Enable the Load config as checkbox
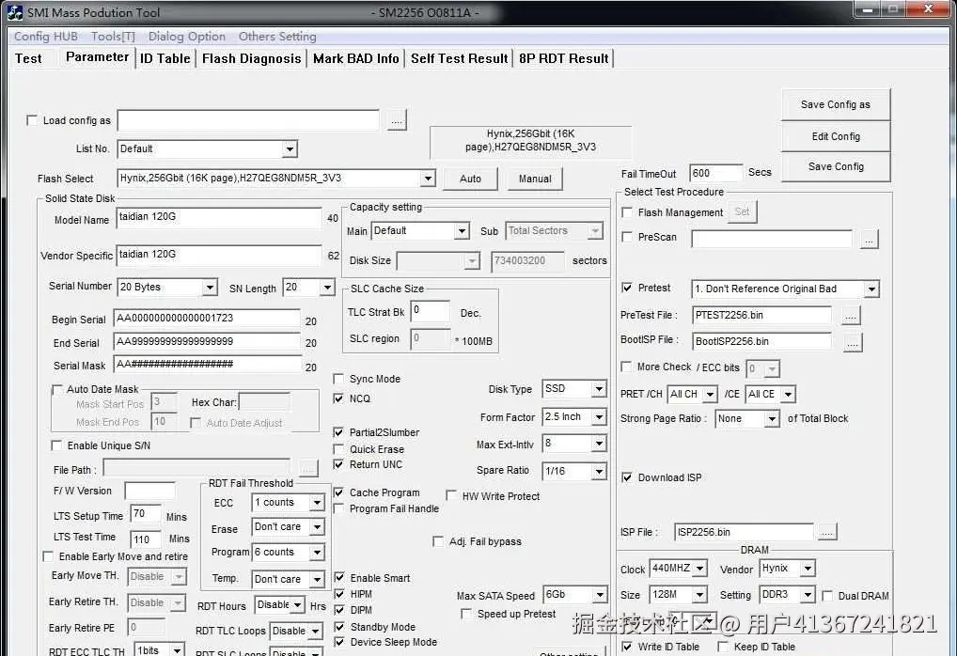Viewport: 957px width, 656px height. [x=32, y=120]
